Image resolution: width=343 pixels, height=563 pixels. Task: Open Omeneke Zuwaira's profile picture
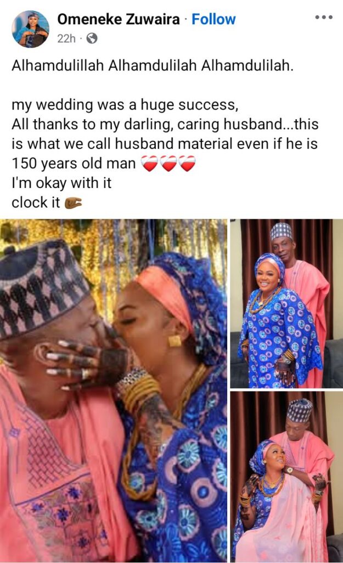(31, 29)
